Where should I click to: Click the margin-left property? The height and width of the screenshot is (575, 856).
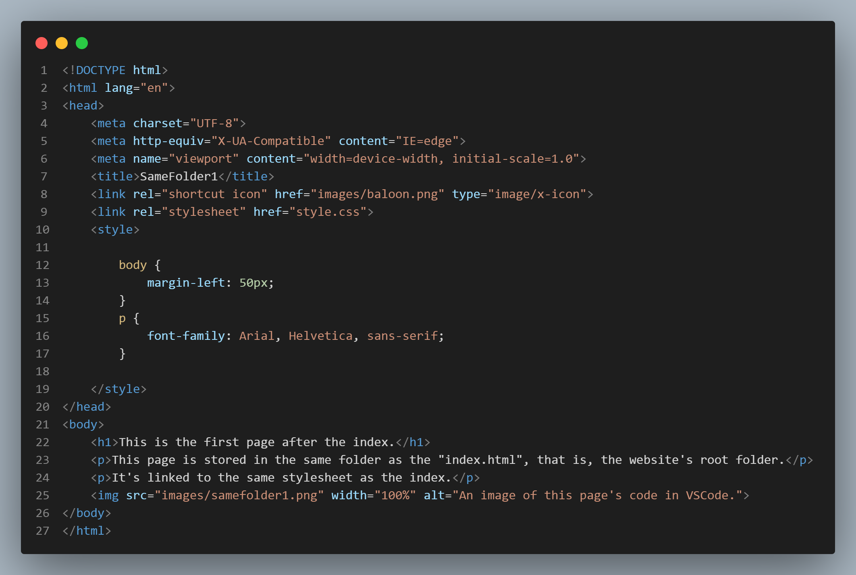click(186, 283)
